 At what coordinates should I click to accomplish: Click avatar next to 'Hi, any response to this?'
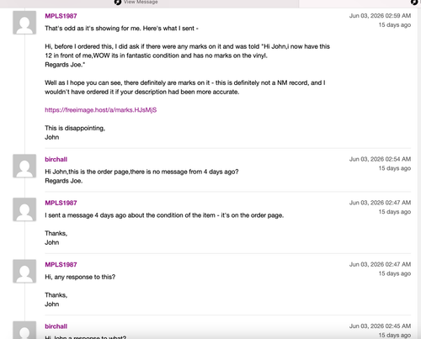24,271
